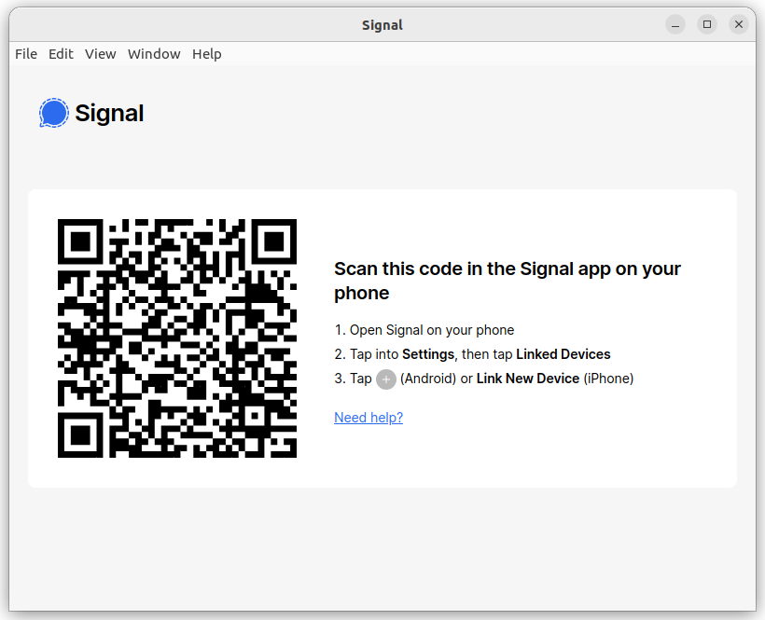Image resolution: width=765 pixels, height=620 pixels.
Task: Click the (iPhone) label in step 3
Action: 608,379
